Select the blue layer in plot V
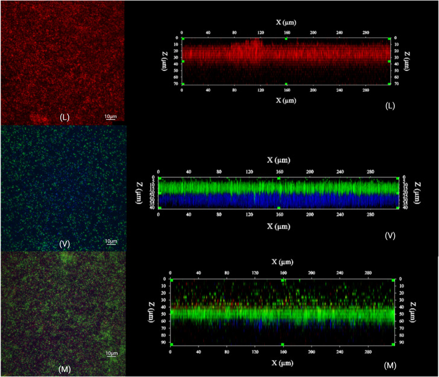 tap(279, 201)
